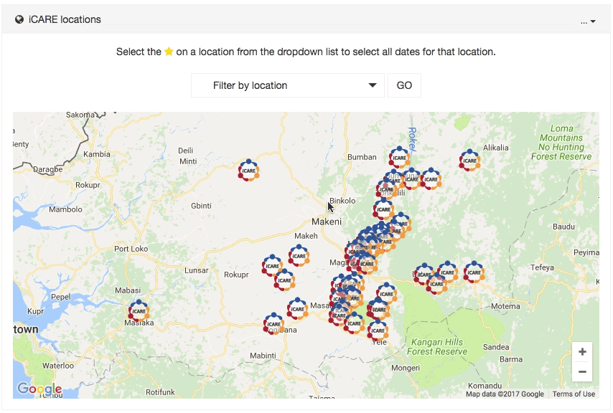Click the Gbinti label on map
Viewport: 613px width, 413px height.
[201, 206]
